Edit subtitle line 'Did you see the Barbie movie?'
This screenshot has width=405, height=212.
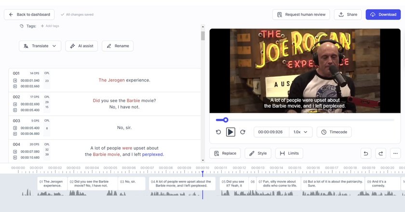tap(124, 101)
